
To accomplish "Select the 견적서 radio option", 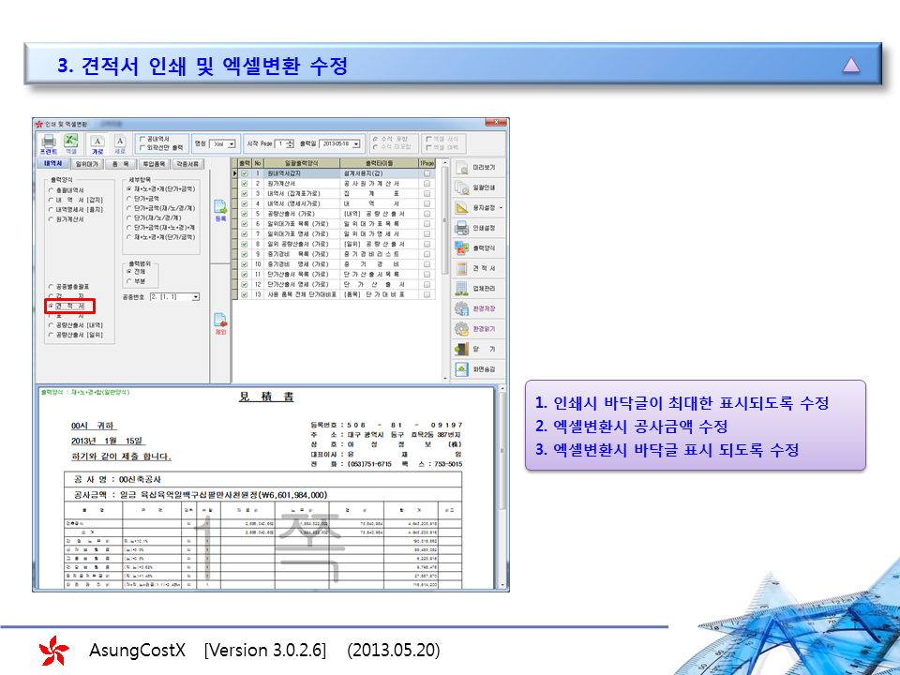I will pyautogui.click(x=52, y=307).
